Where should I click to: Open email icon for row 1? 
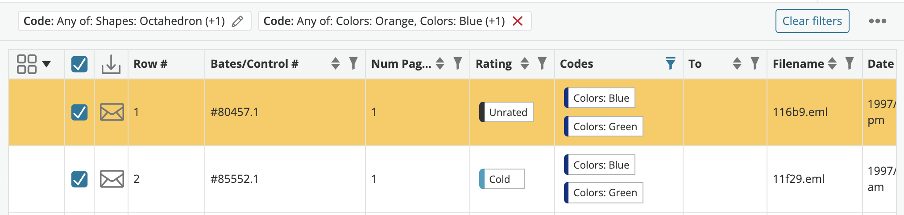[x=112, y=112]
